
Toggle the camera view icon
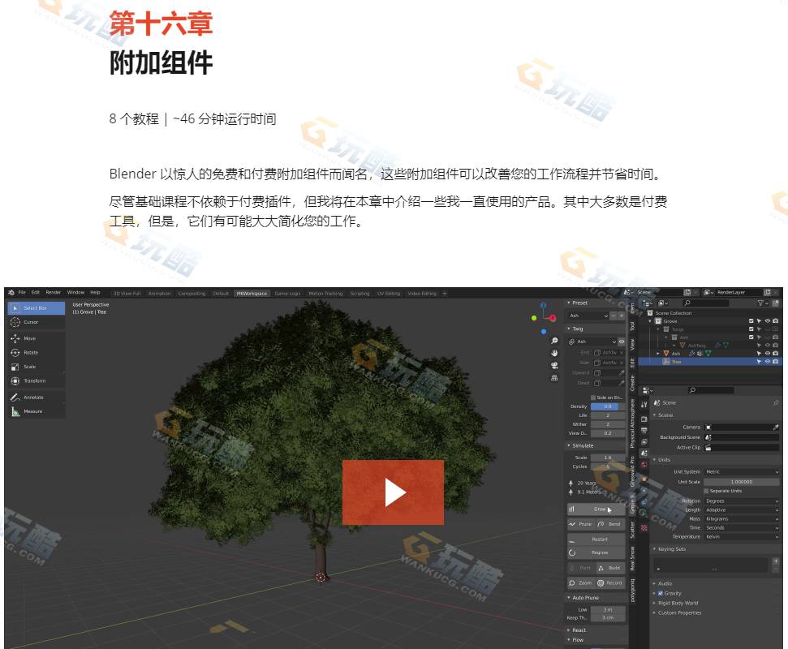554,365
